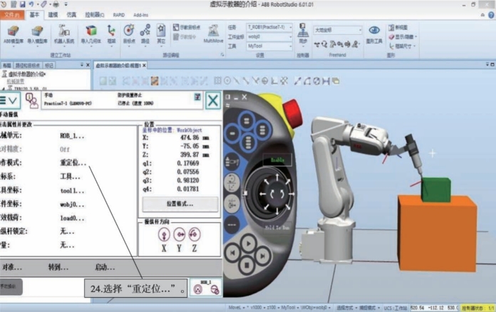Close the 虚拟示教器的介绍 view tab
The width and height of the screenshot is (496, 312).
pos(144,66)
